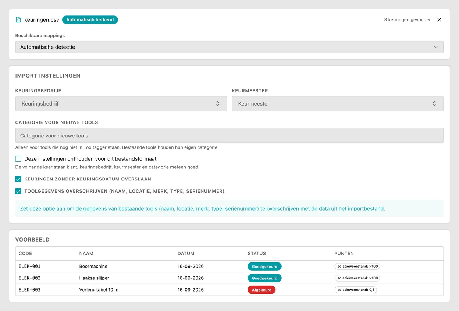459x311 pixels.
Task: Click the 3 keuringen gevonden text
Action: tap(408, 20)
